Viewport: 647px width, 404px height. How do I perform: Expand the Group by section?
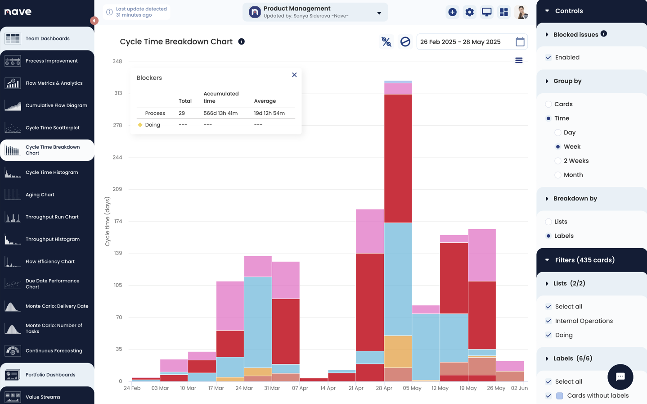[x=547, y=81]
